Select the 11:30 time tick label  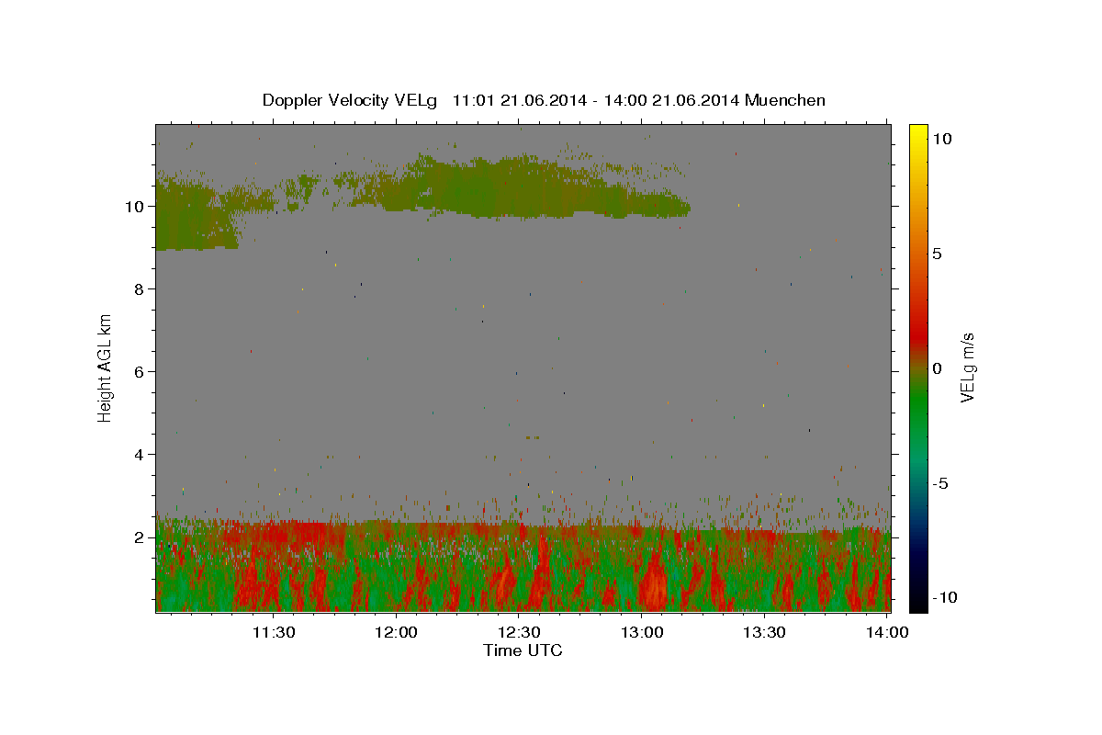tap(274, 632)
